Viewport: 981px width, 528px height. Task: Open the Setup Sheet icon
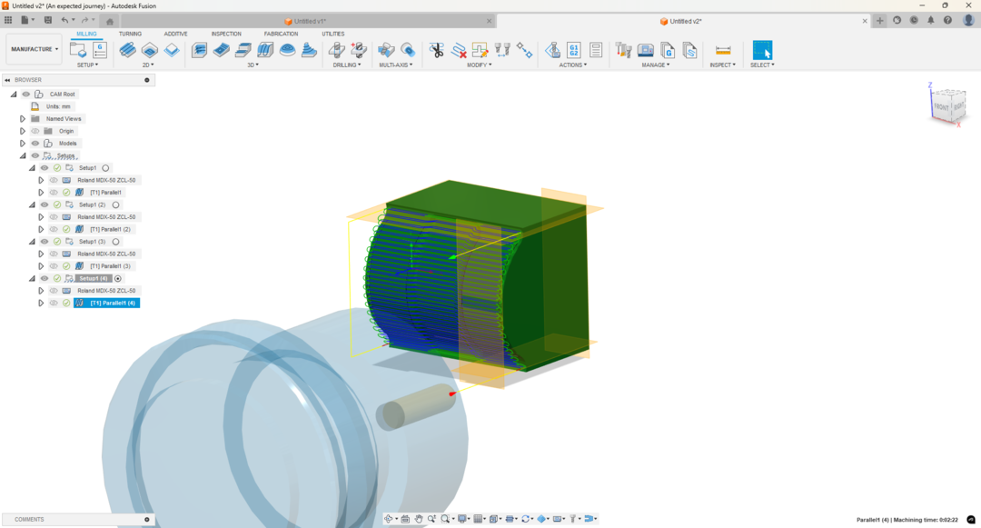pyautogui.click(x=596, y=50)
